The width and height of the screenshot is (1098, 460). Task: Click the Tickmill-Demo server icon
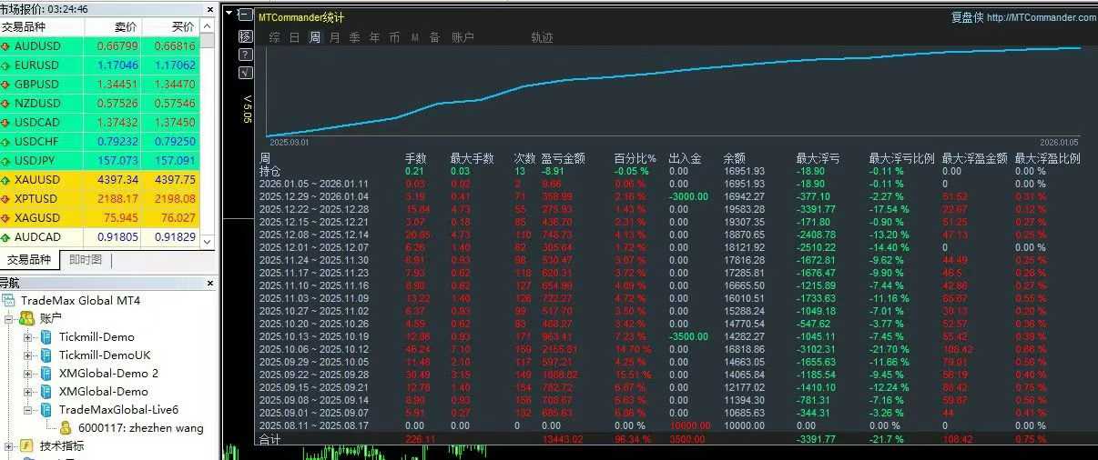tap(46, 337)
